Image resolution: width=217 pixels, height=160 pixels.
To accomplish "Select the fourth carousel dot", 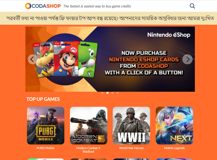I will 118,93.
